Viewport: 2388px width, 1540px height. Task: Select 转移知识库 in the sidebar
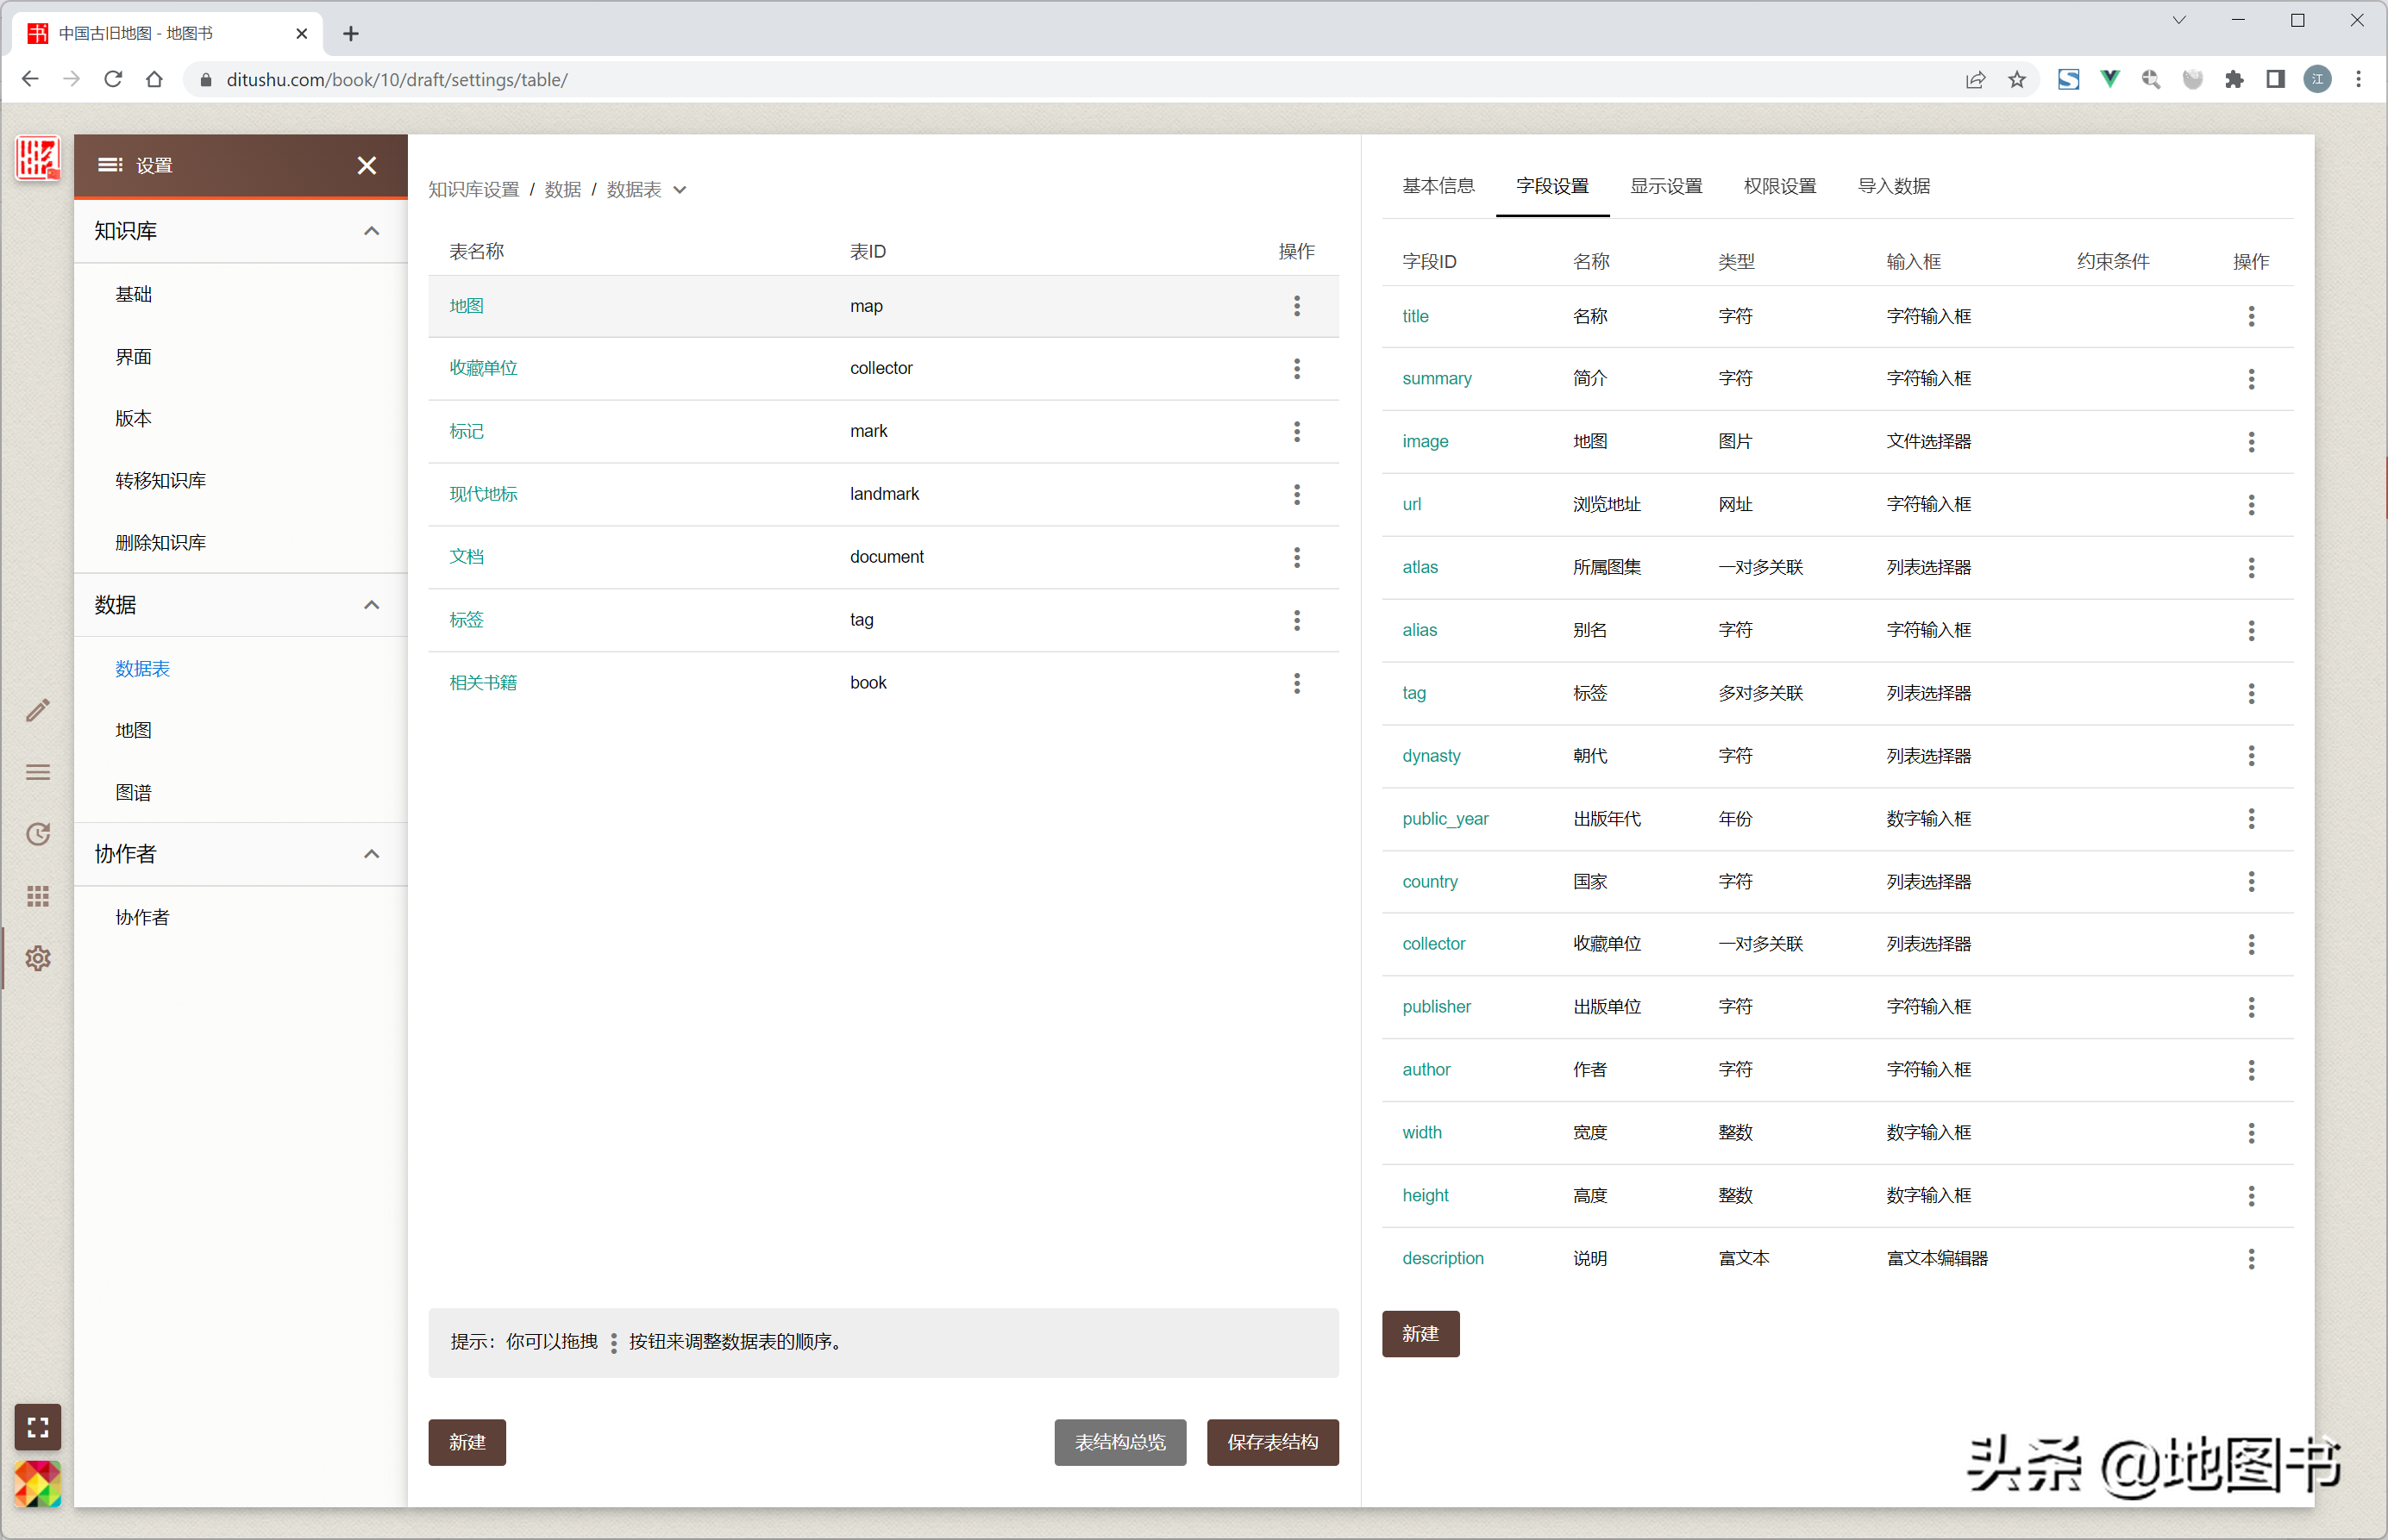pyautogui.click(x=160, y=481)
